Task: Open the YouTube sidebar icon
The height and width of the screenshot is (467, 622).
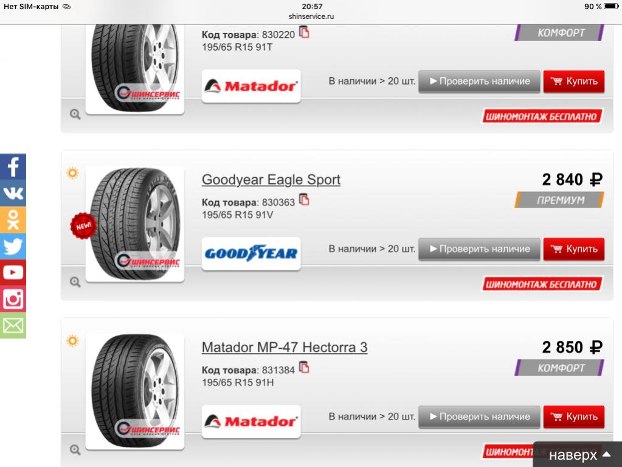Action: click(x=13, y=272)
